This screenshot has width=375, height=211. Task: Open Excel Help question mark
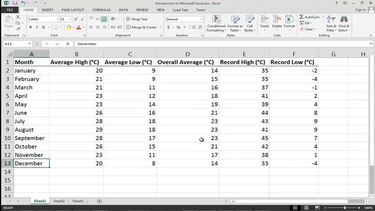pos(336,3)
